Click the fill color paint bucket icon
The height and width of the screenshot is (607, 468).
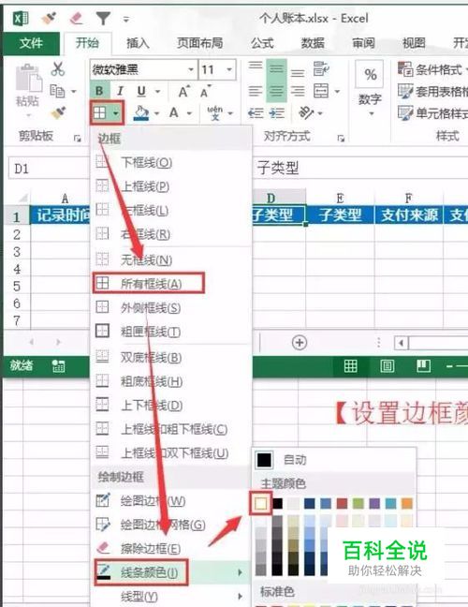(x=140, y=113)
